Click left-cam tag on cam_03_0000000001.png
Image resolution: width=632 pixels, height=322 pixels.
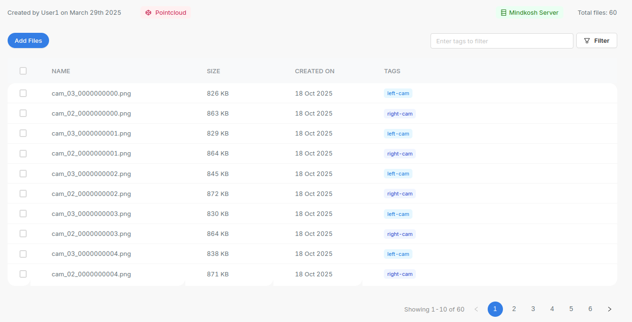coord(398,134)
